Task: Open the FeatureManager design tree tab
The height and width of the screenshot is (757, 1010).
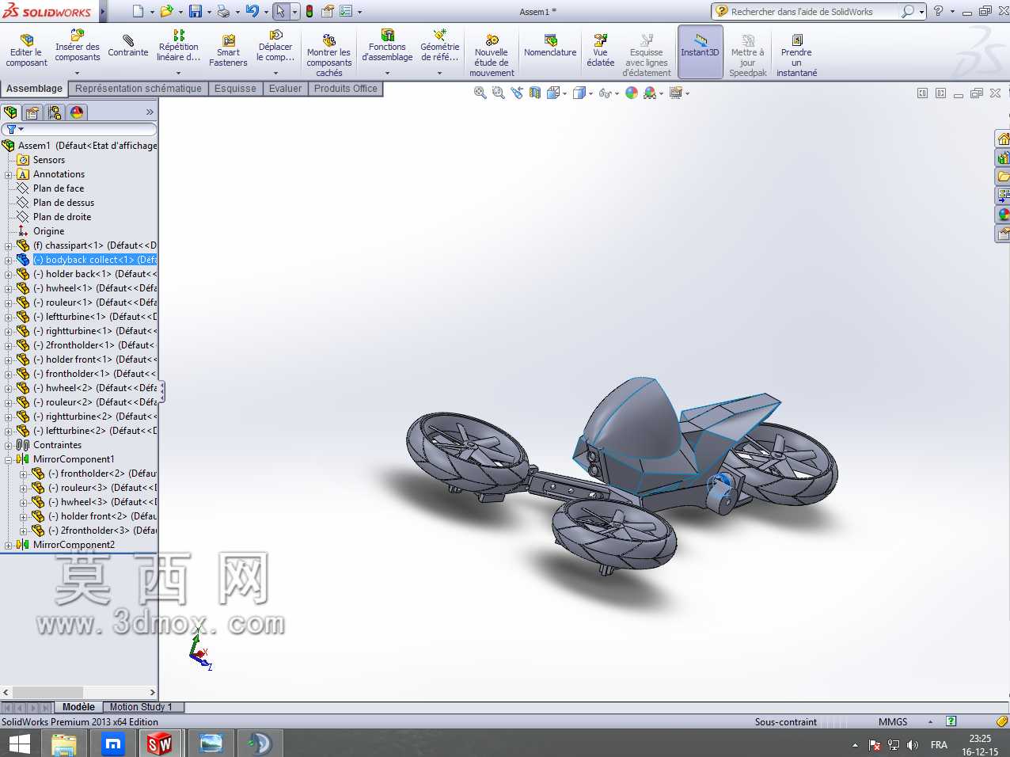Action: coord(11,112)
